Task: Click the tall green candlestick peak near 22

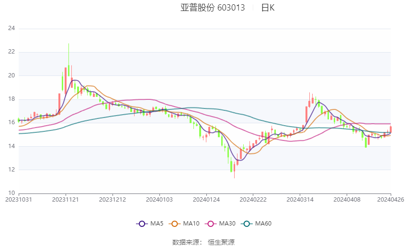Action: [x=69, y=60]
